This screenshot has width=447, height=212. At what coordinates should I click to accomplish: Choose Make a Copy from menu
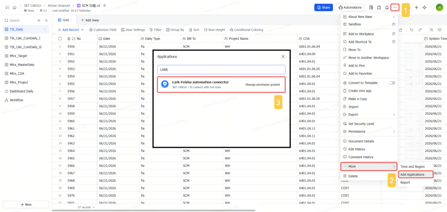pyautogui.click(x=369, y=99)
